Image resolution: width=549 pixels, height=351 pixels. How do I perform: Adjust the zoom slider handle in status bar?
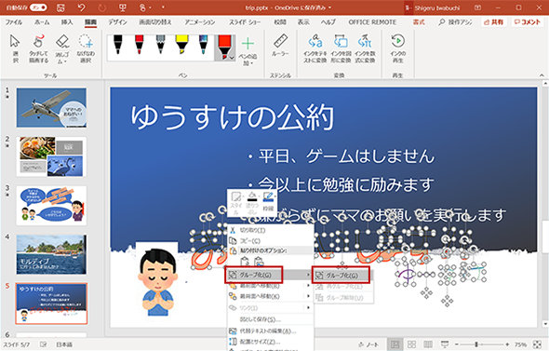[476, 344]
